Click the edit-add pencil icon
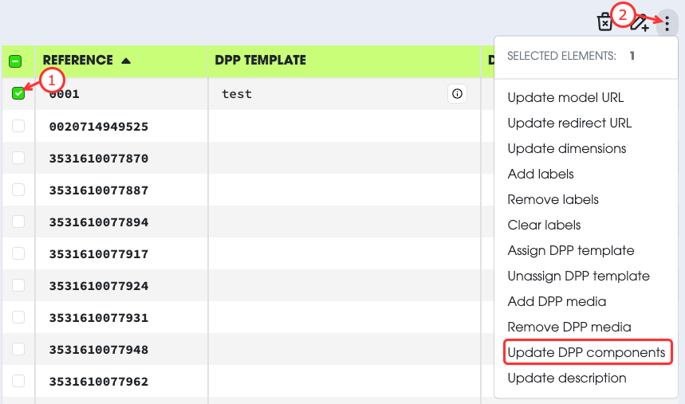 [x=639, y=23]
